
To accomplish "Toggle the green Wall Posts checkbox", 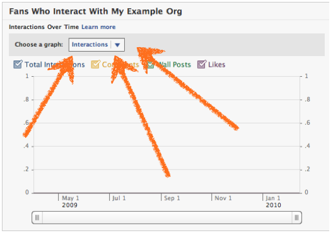I will (x=150, y=65).
